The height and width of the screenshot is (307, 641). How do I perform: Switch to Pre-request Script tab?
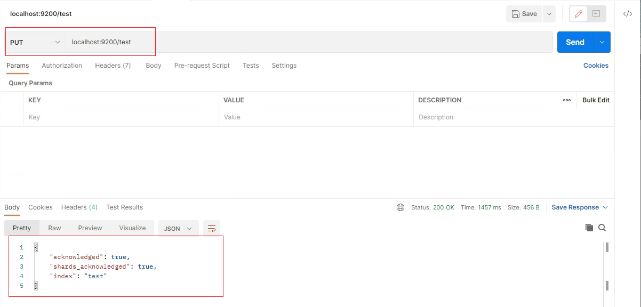click(202, 66)
